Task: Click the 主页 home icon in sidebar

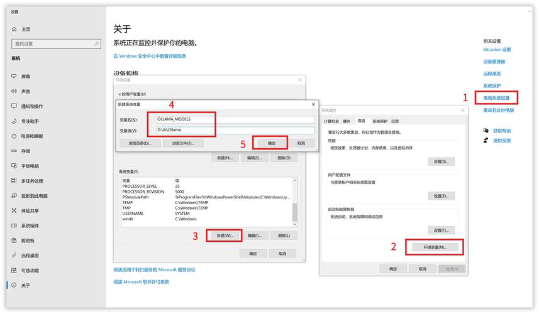Action: click(x=14, y=30)
